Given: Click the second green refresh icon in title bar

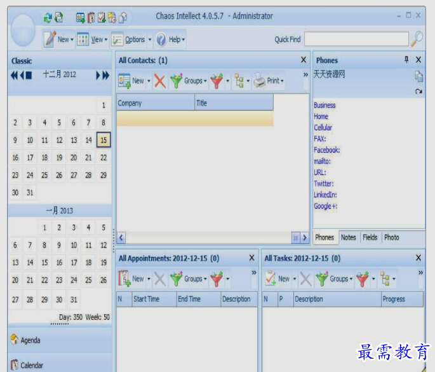Looking at the screenshot, I should pyautogui.click(x=58, y=18).
